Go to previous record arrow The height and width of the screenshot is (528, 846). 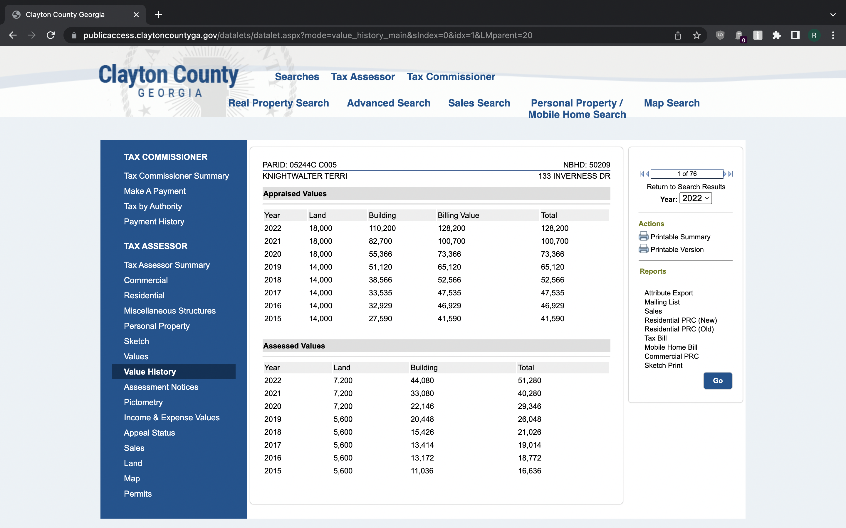647,174
